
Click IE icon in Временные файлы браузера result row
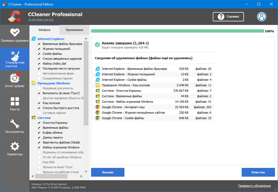point(98,69)
